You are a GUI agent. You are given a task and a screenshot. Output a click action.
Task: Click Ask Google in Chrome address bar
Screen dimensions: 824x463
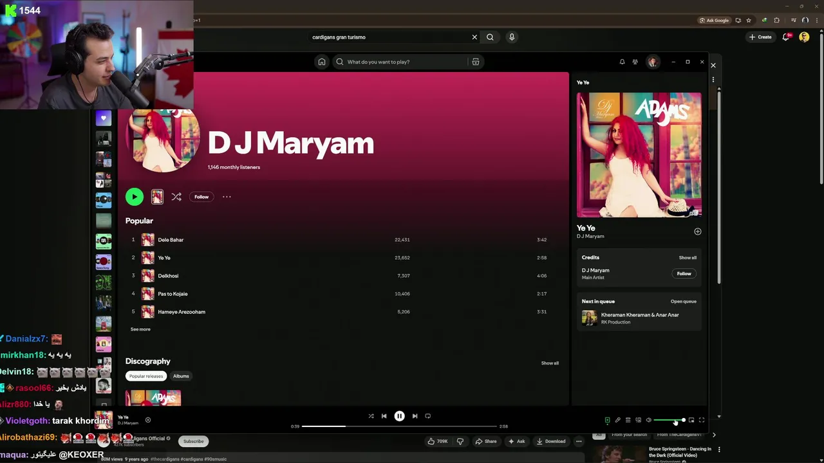(715, 21)
